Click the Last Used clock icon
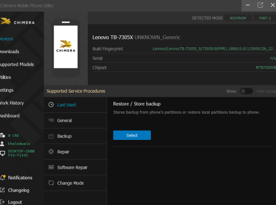 [51, 105]
